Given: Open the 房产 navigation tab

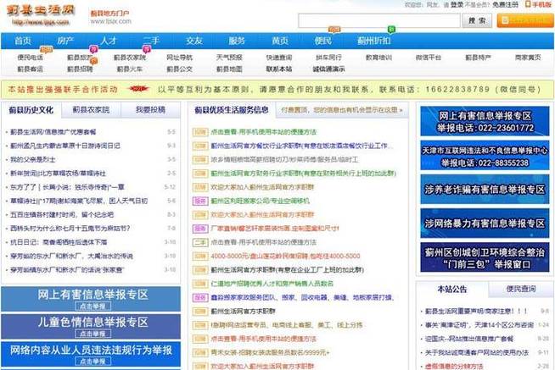Looking at the screenshot, I should tap(65, 41).
